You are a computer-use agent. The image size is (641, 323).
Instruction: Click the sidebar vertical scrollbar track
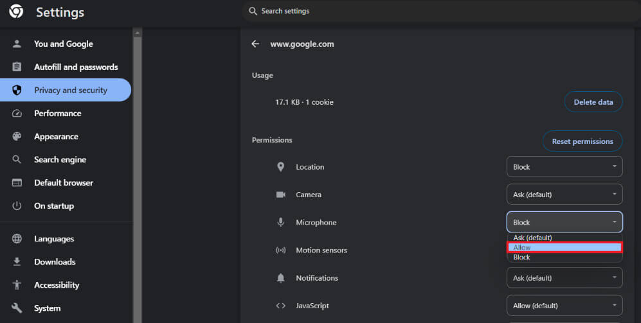pyautogui.click(x=138, y=180)
